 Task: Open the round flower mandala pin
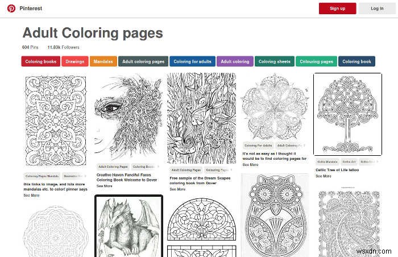coord(275,106)
